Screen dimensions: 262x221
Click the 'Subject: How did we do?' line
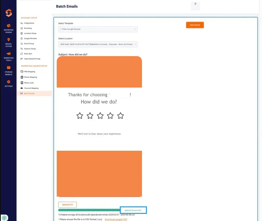click(73, 55)
